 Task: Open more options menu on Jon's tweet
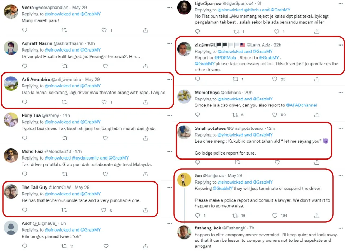340,175
